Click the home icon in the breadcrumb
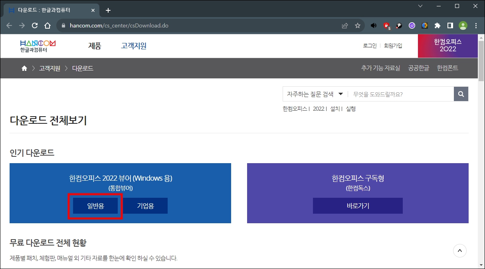485x269 pixels. [24, 68]
